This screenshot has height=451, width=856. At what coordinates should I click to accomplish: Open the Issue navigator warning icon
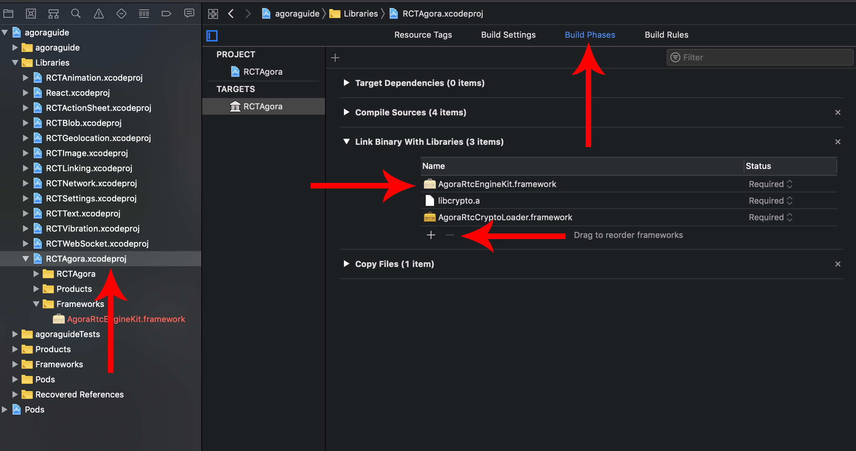tap(99, 14)
